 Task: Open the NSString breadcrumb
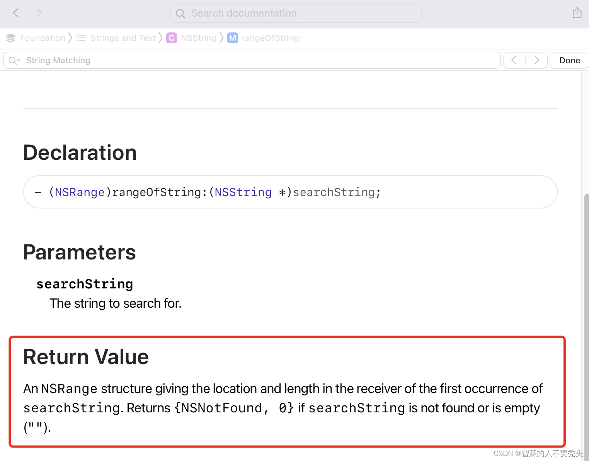coord(199,38)
